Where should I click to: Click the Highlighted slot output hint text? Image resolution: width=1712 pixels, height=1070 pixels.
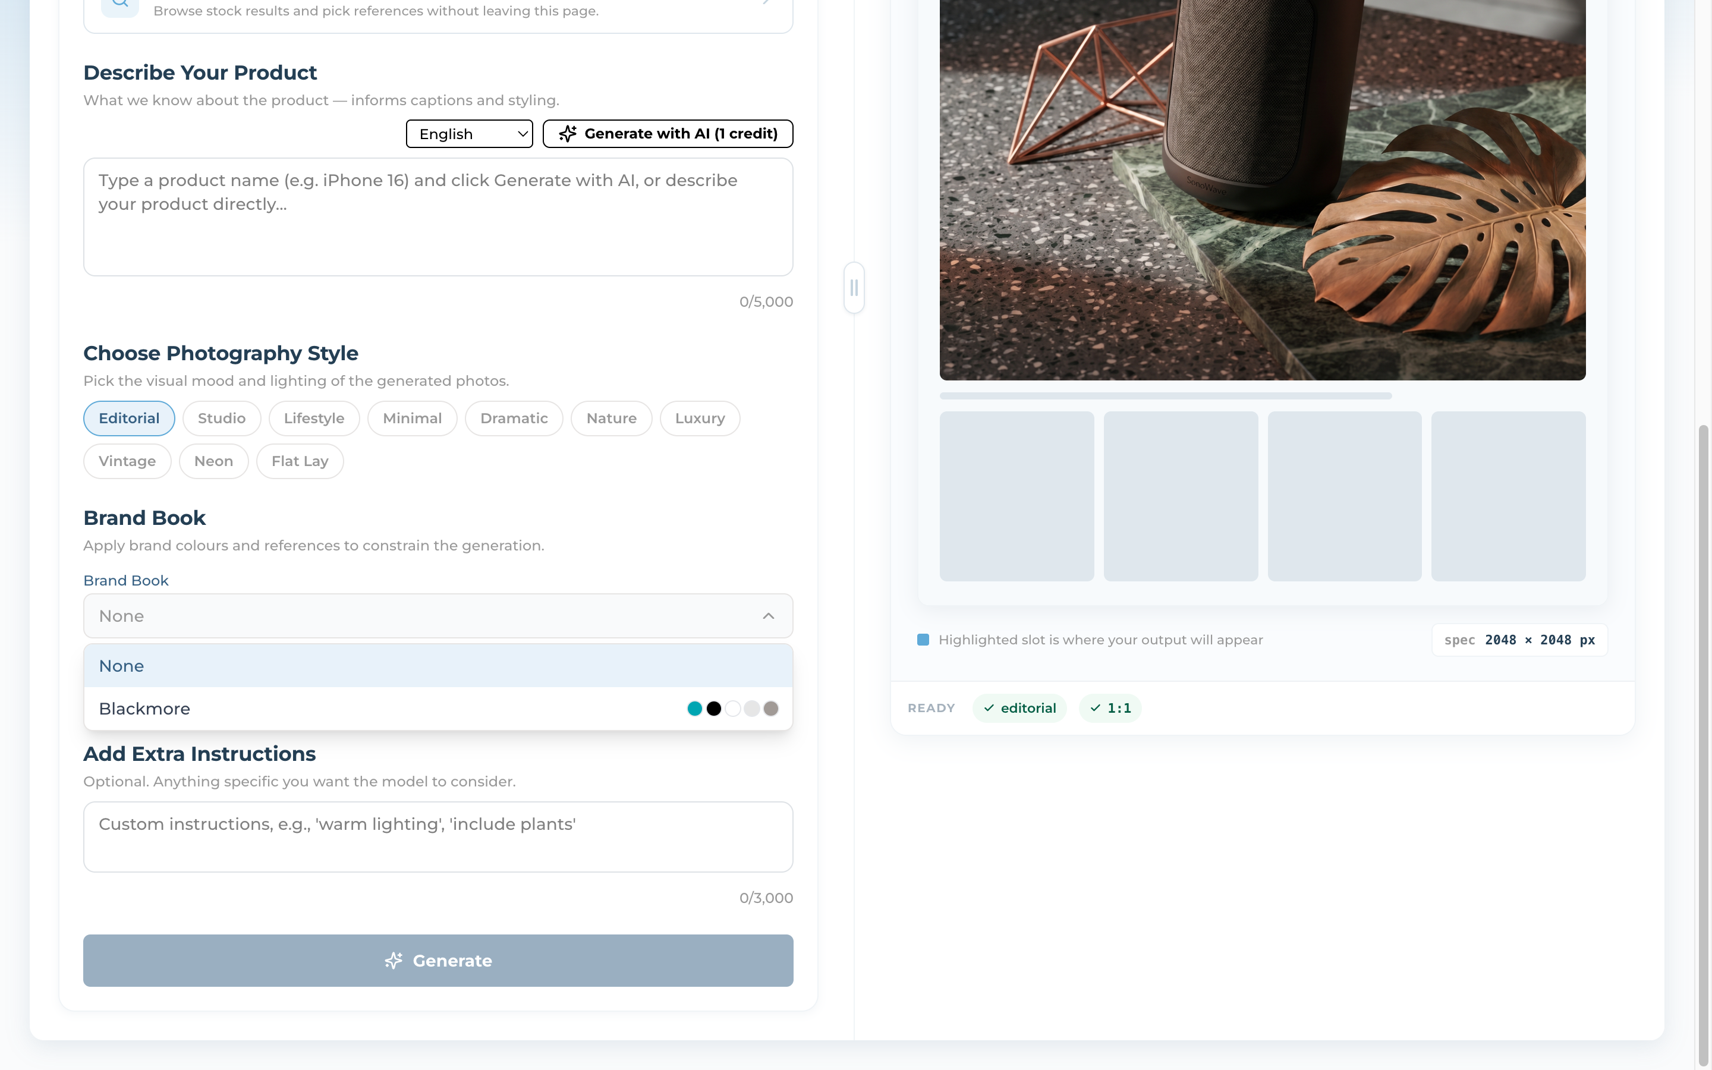pos(1101,640)
